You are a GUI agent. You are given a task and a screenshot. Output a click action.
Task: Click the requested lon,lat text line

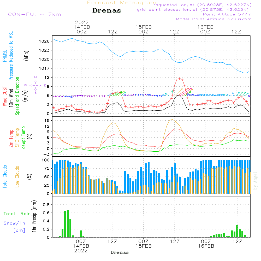pos(202,5)
